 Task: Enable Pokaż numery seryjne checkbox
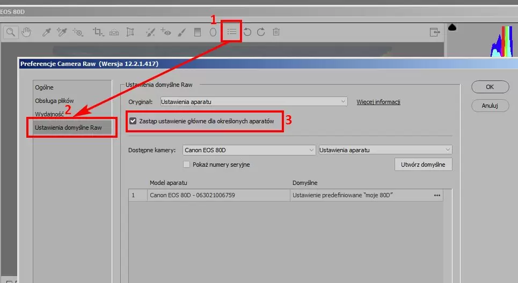click(187, 165)
